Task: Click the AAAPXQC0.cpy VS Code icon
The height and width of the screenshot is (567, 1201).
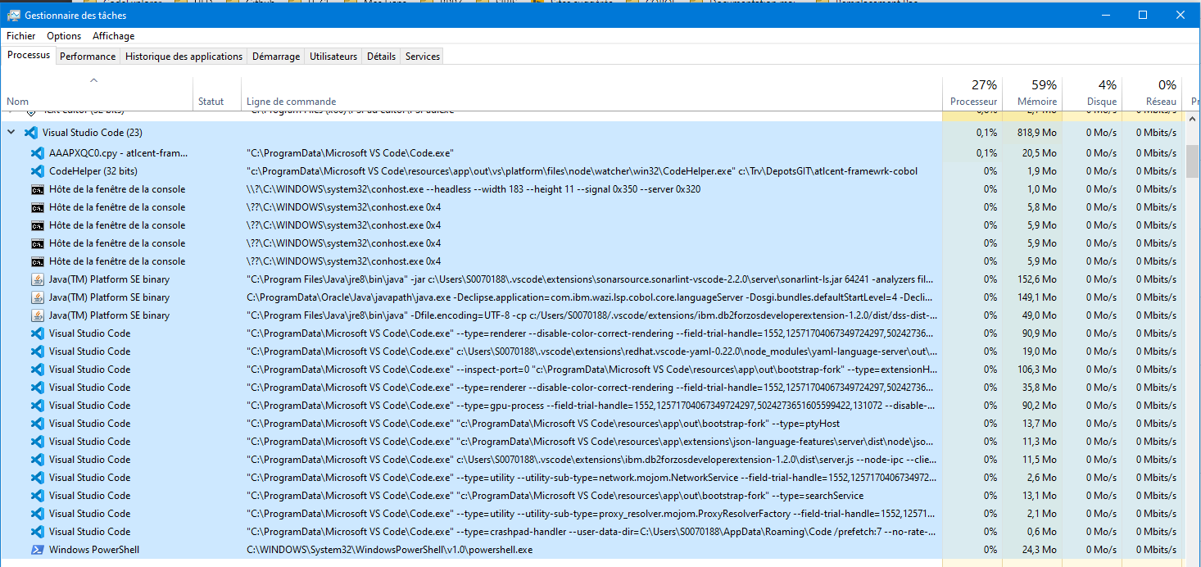Action: (x=38, y=152)
